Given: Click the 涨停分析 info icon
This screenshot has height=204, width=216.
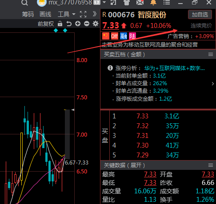Looking at the screenshot, I should (x=110, y=68).
